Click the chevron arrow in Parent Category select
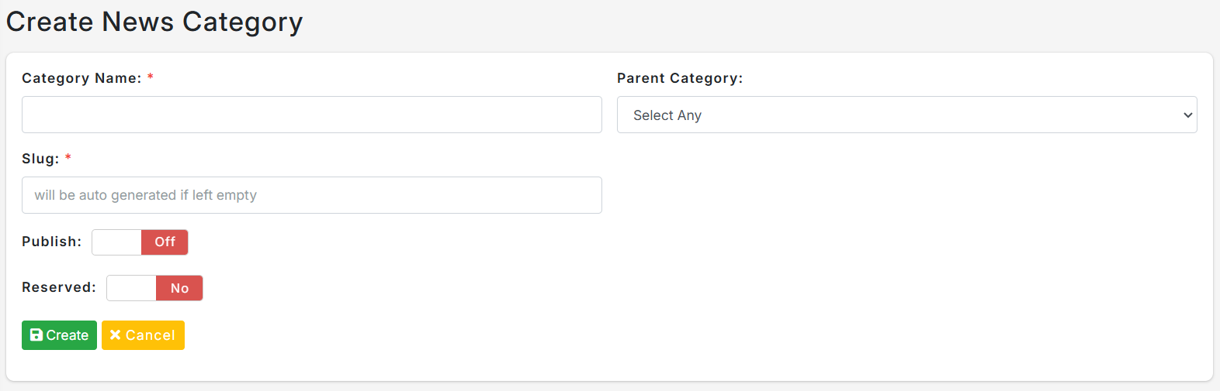 pos(1187,115)
